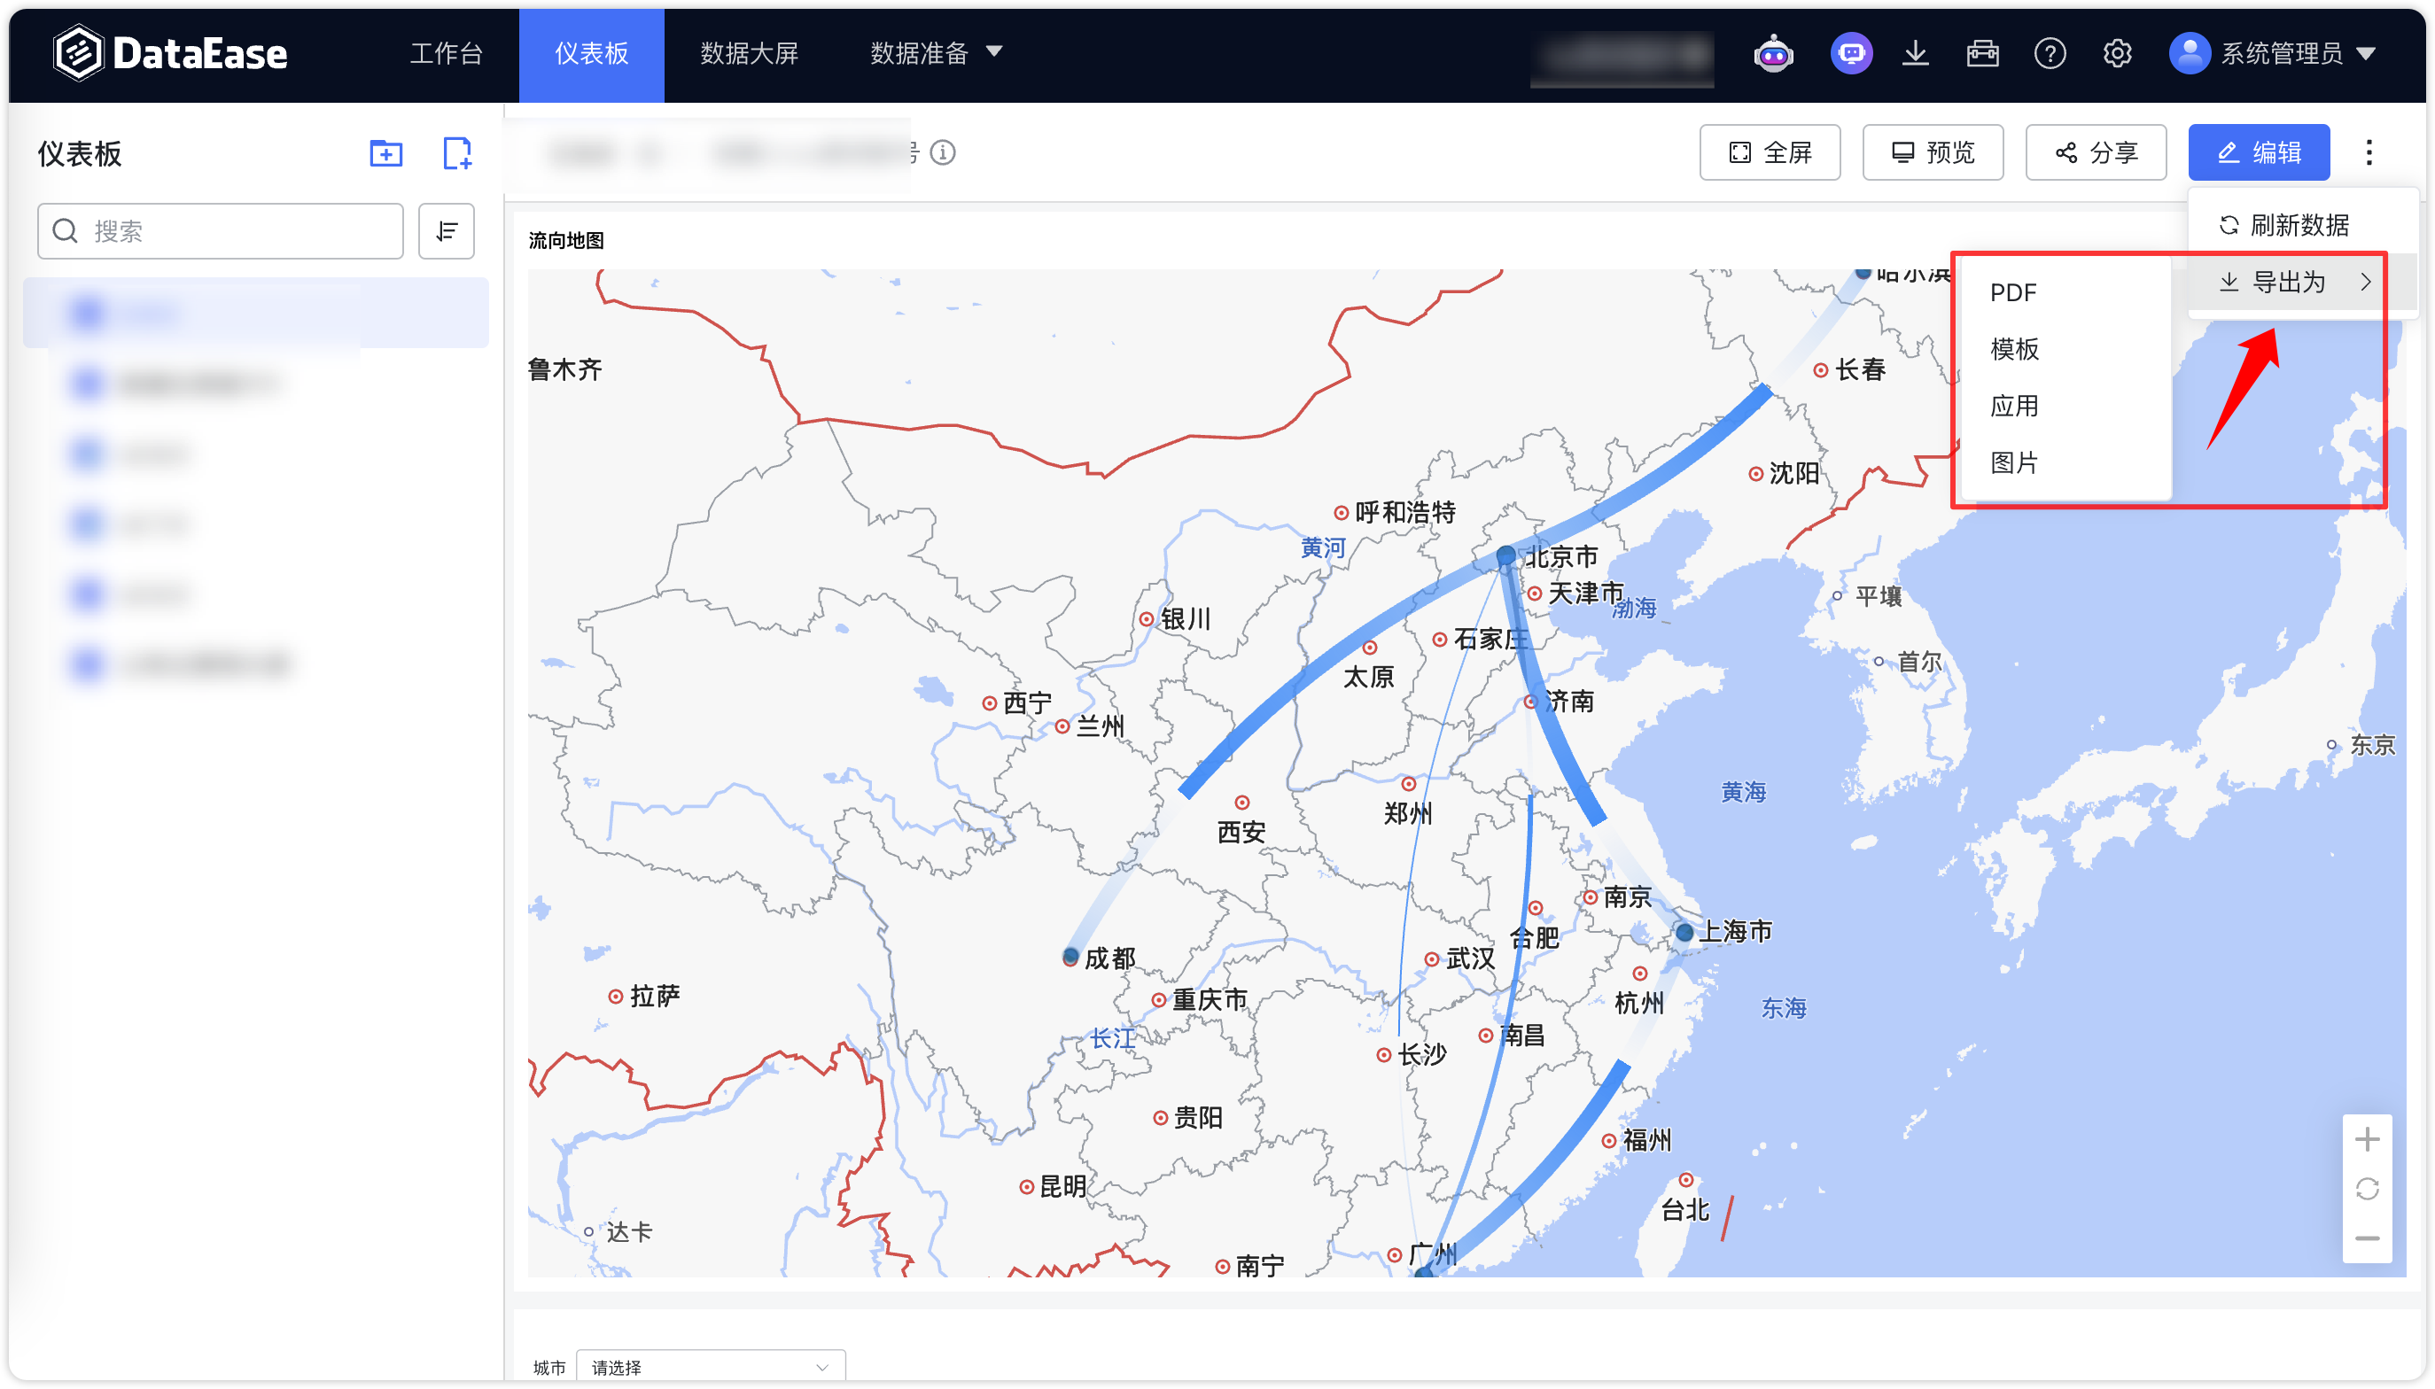Open the purple chat assistant icon
2435x1389 pixels.
click(x=1851, y=53)
